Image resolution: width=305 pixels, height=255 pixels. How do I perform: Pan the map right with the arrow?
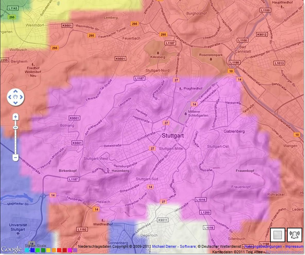click(x=21, y=97)
